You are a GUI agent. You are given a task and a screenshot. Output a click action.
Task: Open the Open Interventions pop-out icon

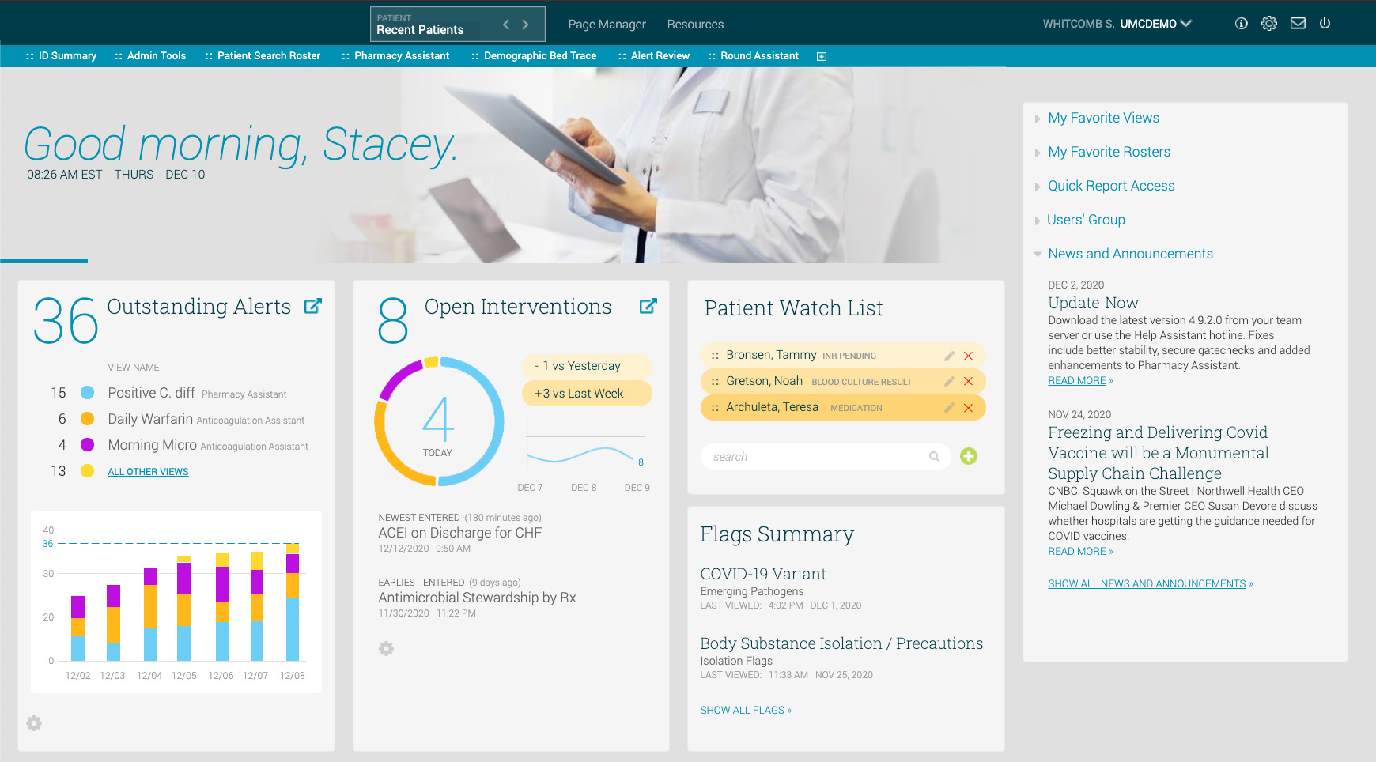(648, 306)
